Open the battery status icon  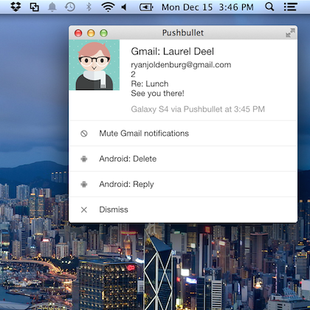point(146,7)
